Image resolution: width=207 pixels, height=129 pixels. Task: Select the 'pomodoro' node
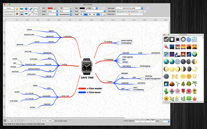[x=141, y=83]
